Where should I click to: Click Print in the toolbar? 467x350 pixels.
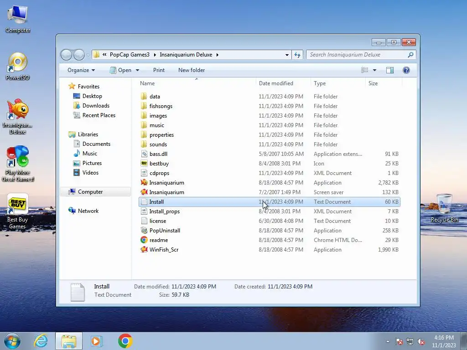coord(159,70)
